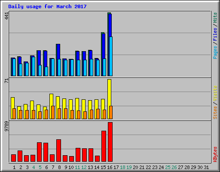Click green weekend day 25 label
The width and height of the screenshot is (220, 172).
pyautogui.click(x=168, y=167)
